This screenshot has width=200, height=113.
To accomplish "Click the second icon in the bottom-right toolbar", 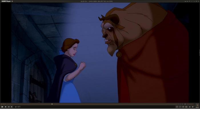I will point(180,107).
